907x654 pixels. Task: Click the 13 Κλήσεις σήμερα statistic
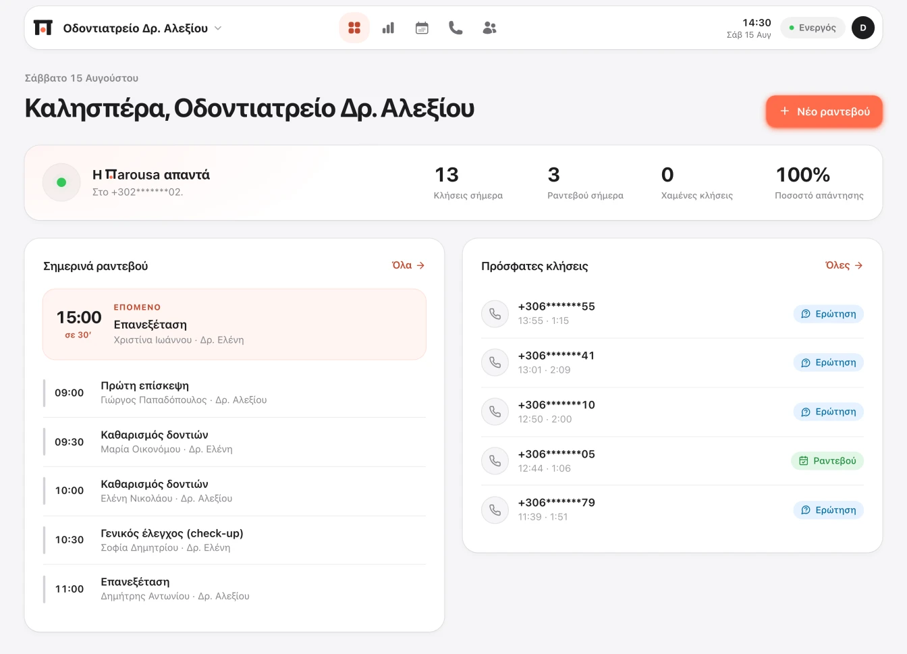pos(468,183)
